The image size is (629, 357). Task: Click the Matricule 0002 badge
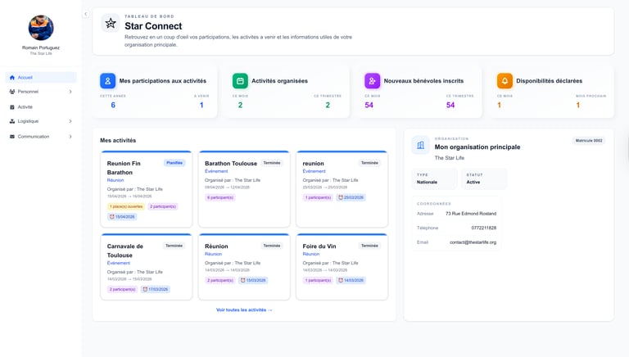coord(589,140)
